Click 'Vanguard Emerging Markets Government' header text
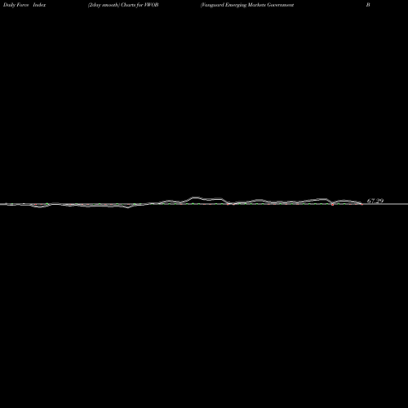408x408 pixels. (x=247, y=5)
